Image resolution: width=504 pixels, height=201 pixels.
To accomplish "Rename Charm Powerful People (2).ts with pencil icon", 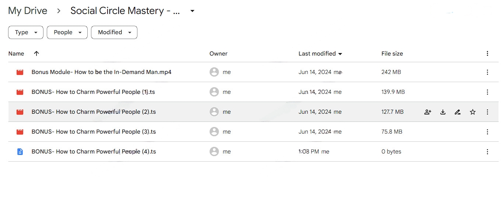I will pos(458,112).
